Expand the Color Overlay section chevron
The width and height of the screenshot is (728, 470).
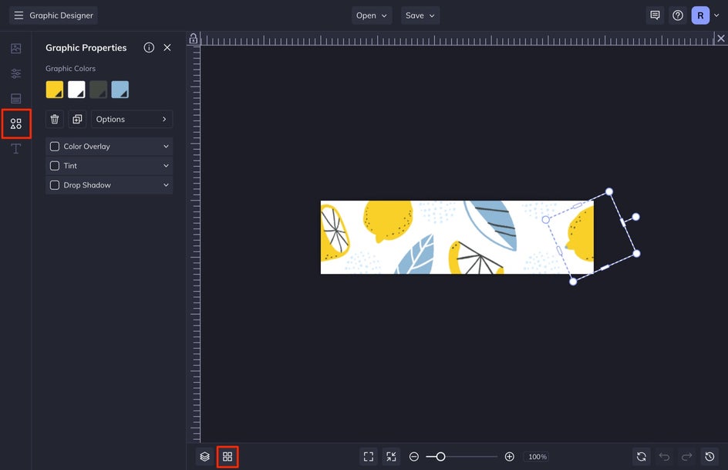click(166, 147)
